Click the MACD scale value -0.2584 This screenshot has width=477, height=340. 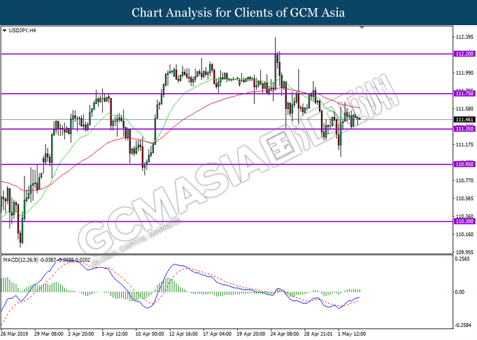462,326
